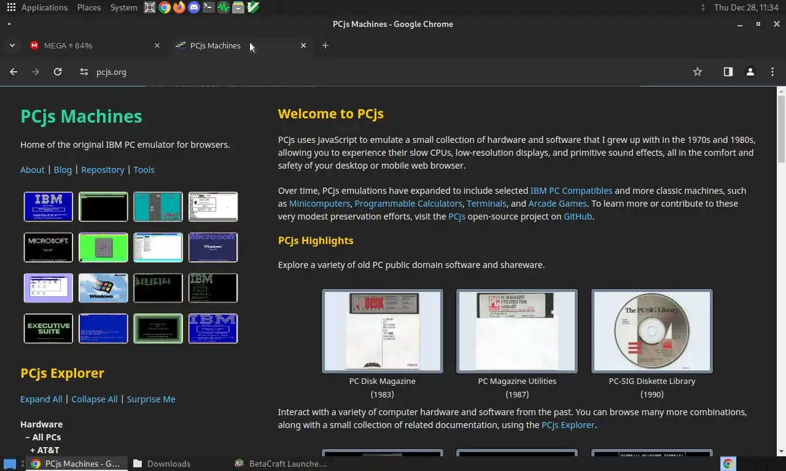Open a new Chrome tab
The height and width of the screenshot is (471, 786).
click(325, 45)
